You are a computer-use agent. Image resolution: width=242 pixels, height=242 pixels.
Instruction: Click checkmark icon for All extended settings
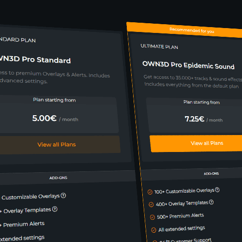pos(153,230)
